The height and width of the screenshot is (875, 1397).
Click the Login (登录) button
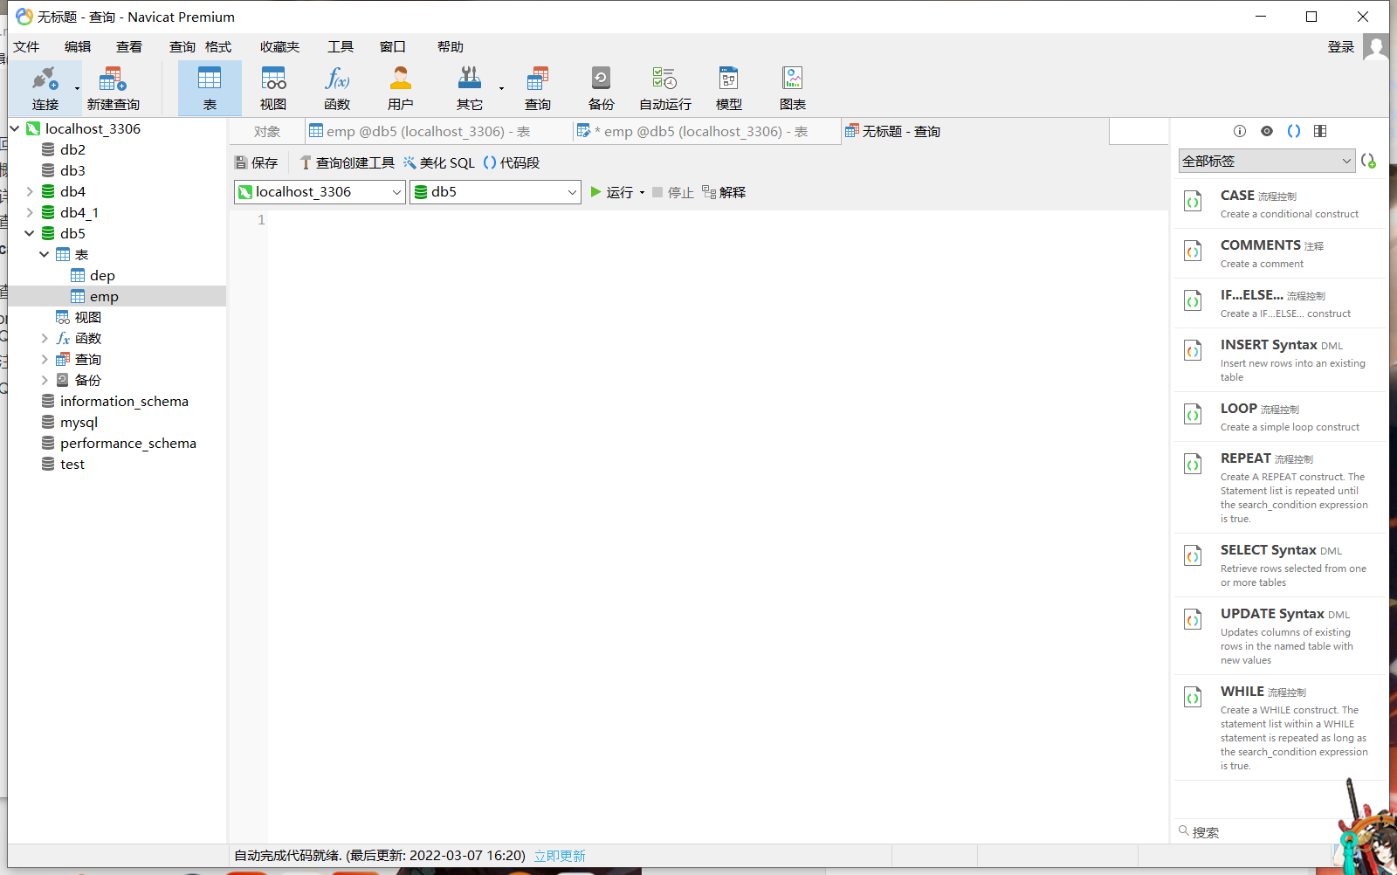[1341, 47]
